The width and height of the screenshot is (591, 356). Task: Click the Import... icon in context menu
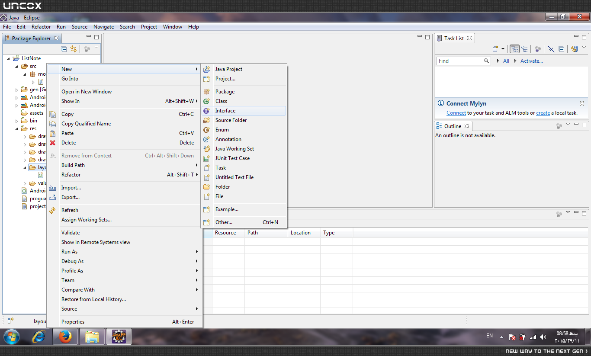53,188
